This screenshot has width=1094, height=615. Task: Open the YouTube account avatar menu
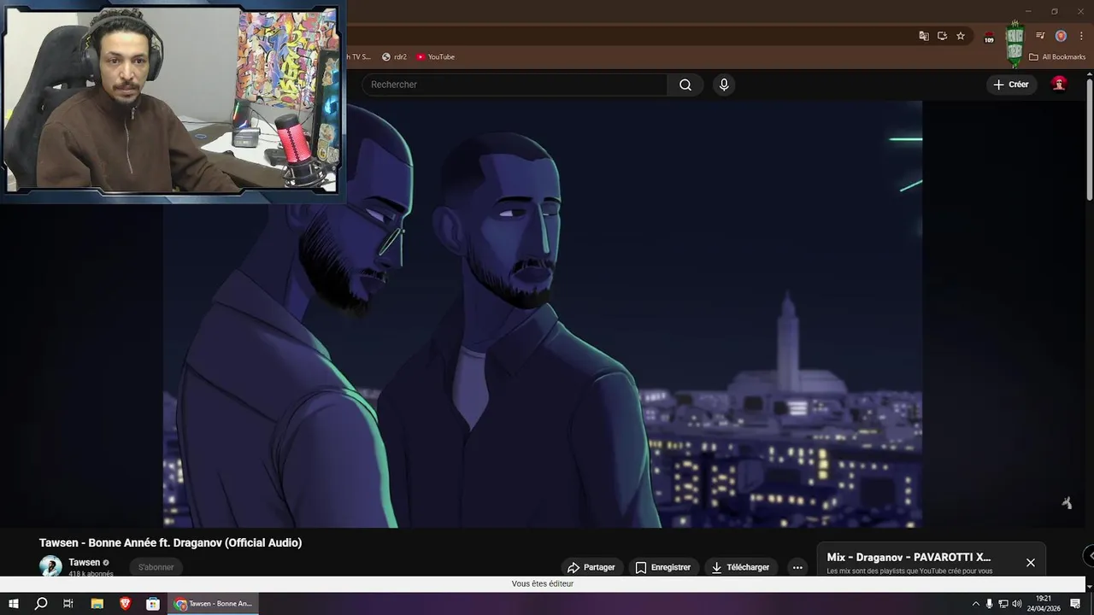pos(1059,84)
